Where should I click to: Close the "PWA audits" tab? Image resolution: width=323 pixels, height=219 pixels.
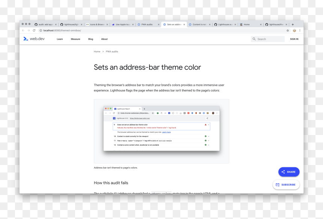pyautogui.click(x=158, y=24)
